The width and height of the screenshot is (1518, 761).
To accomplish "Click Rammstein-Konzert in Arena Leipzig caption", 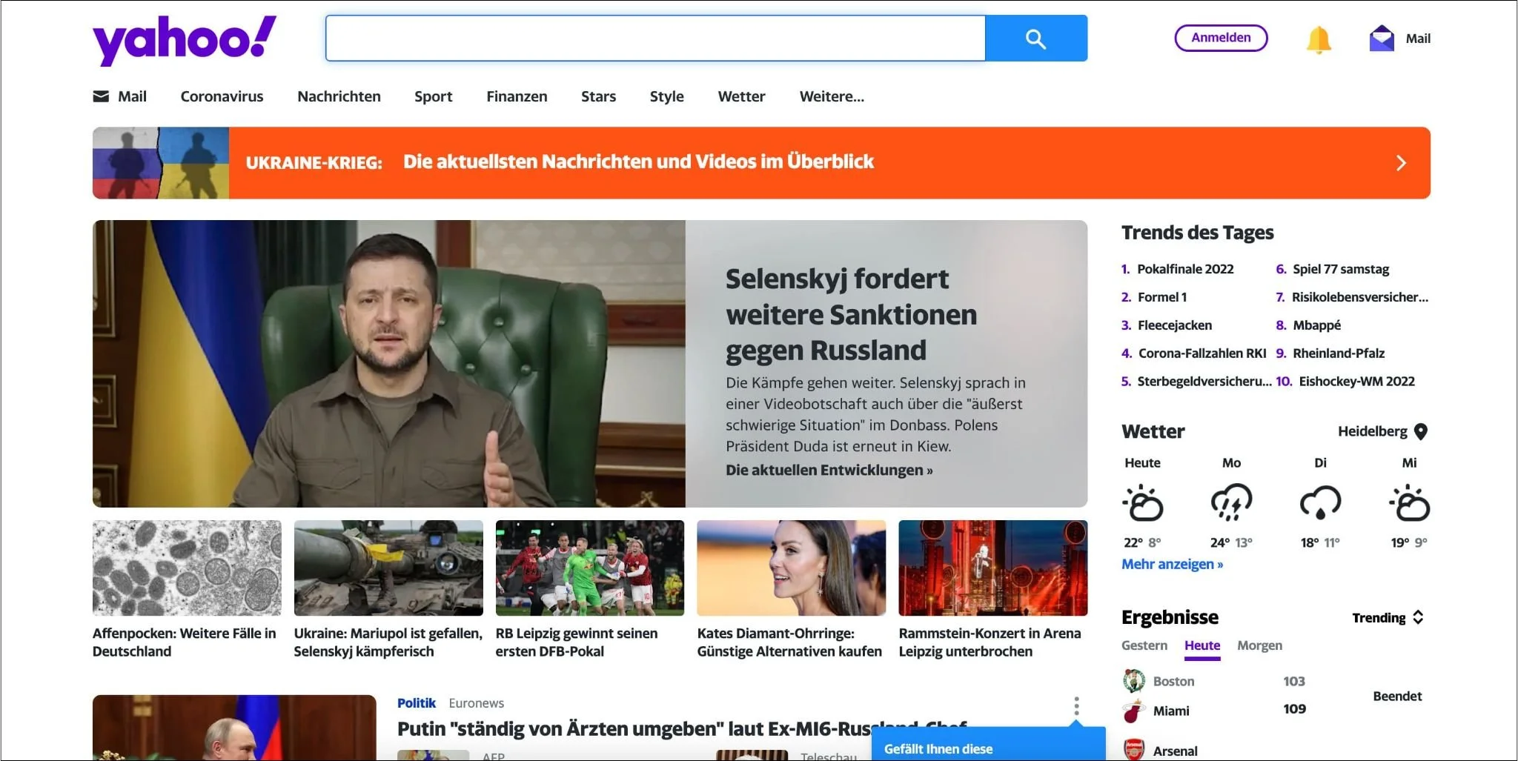I will click(990, 642).
